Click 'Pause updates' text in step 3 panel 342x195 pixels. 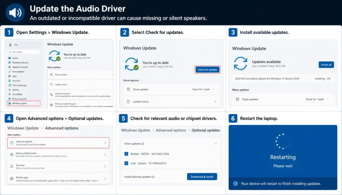coord(250,99)
